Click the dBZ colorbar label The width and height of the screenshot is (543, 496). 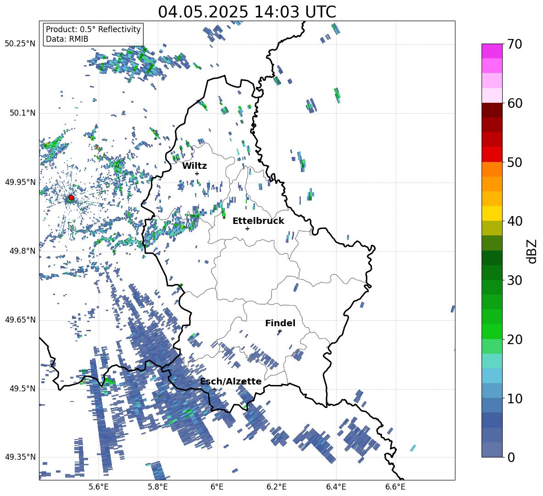[532, 251]
